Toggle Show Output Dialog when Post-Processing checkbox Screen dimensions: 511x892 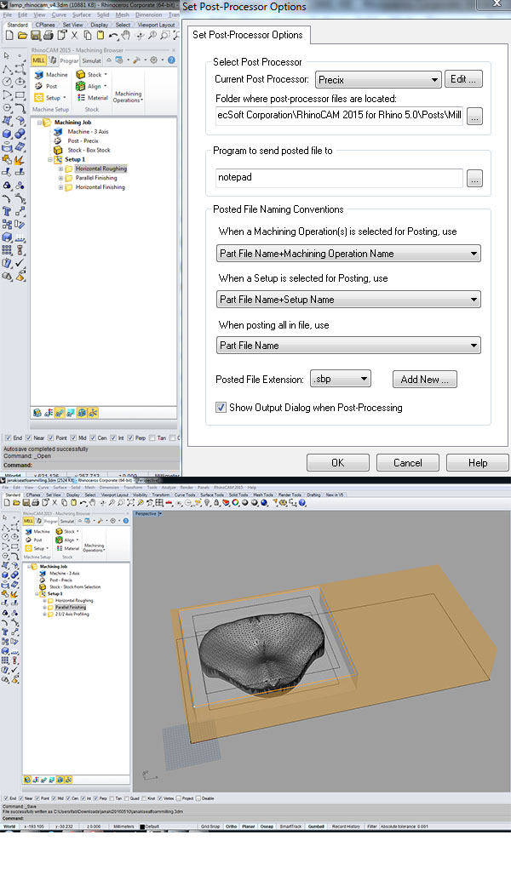click(x=221, y=408)
